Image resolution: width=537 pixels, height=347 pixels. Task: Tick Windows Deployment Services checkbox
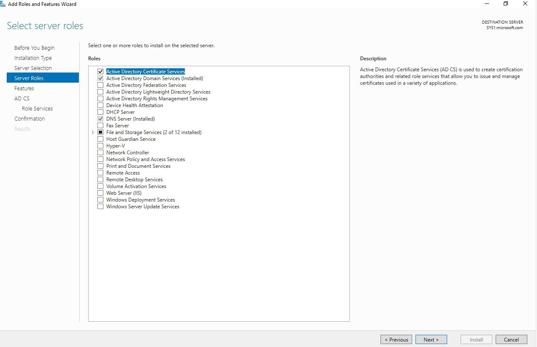coord(100,200)
